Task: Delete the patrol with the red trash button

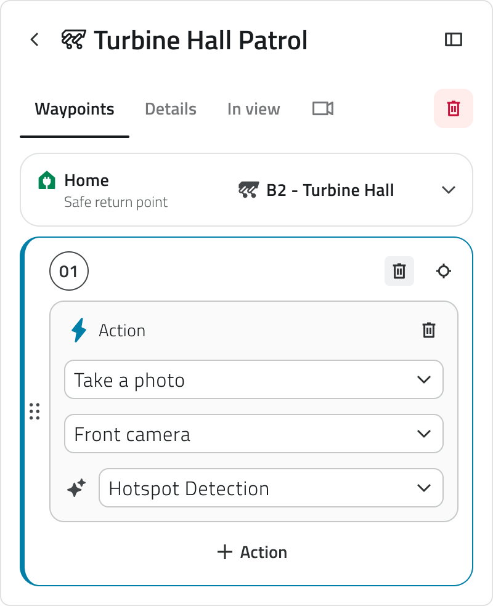Action: coord(453,108)
